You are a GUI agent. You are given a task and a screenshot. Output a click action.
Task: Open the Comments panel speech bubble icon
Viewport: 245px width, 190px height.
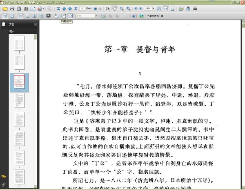4,177
